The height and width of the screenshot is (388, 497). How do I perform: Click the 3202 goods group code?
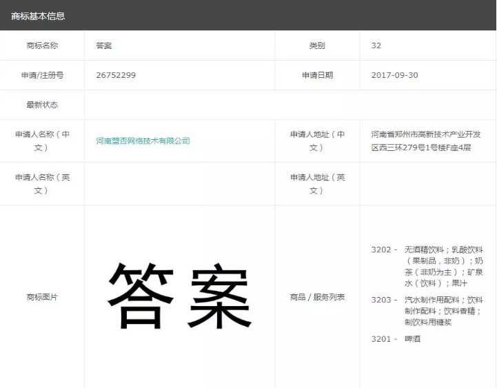coord(384,249)
